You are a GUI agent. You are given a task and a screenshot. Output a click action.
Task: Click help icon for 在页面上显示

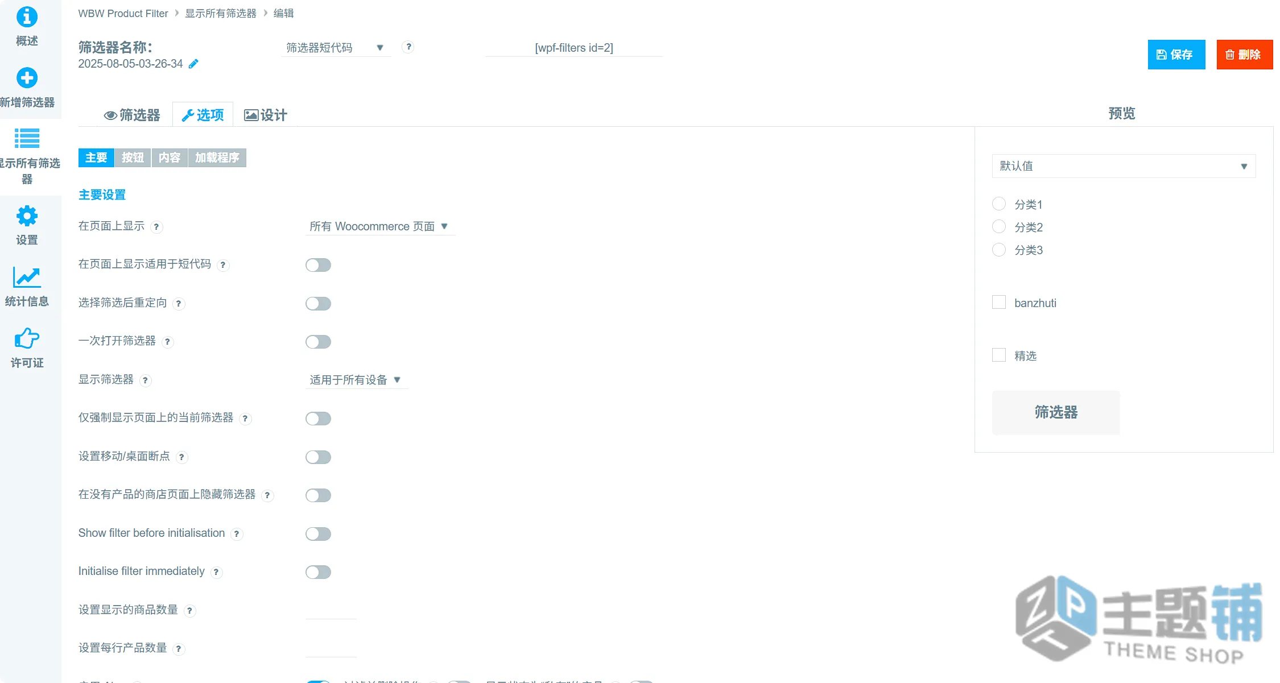coord(156,227)
